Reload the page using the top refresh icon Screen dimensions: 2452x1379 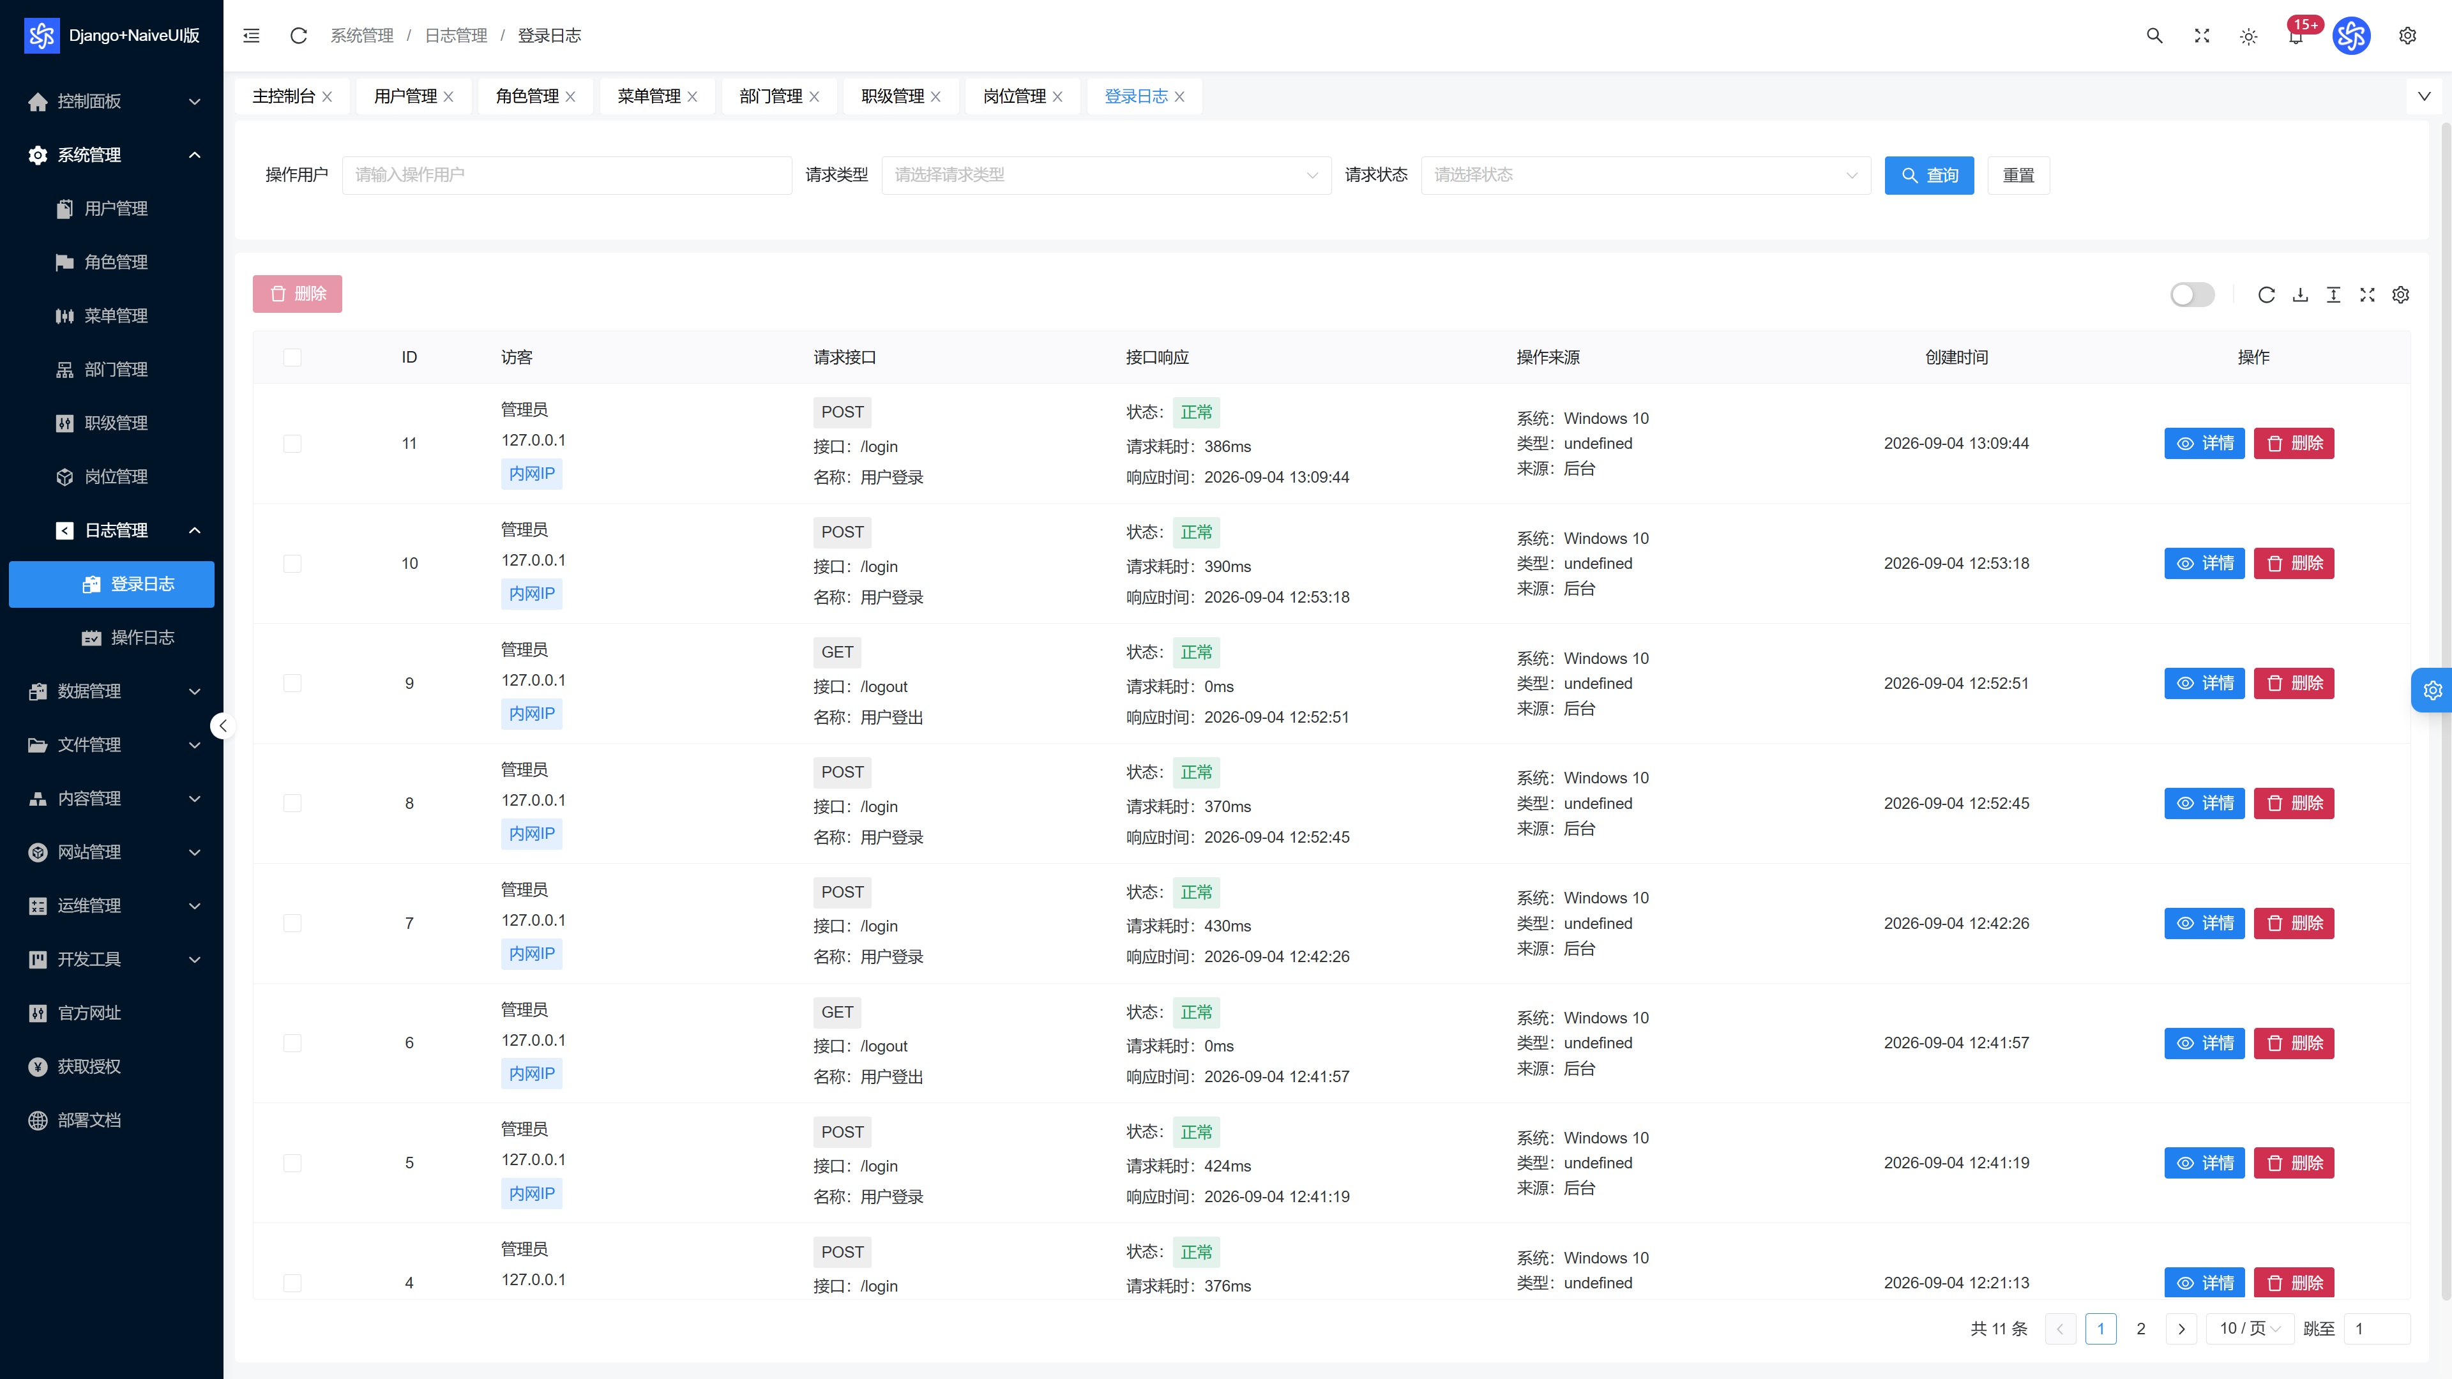point(298,35)
